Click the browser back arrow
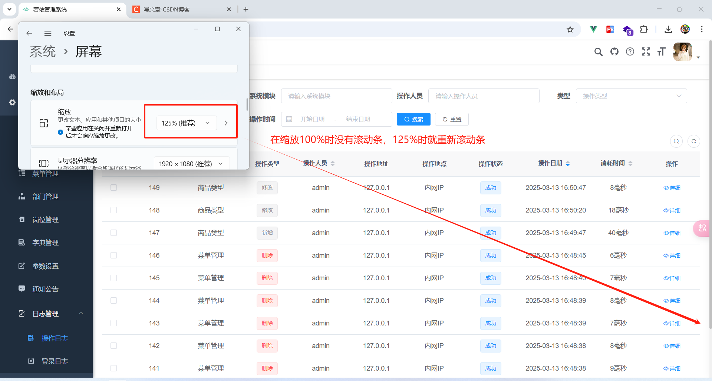The image size is (712, 381). [x=10, y=29]
